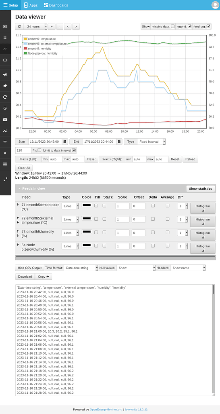Open the Feeds list sidebar icon
This screenshot has height=414, width=220.
click(x=5, y=38)
